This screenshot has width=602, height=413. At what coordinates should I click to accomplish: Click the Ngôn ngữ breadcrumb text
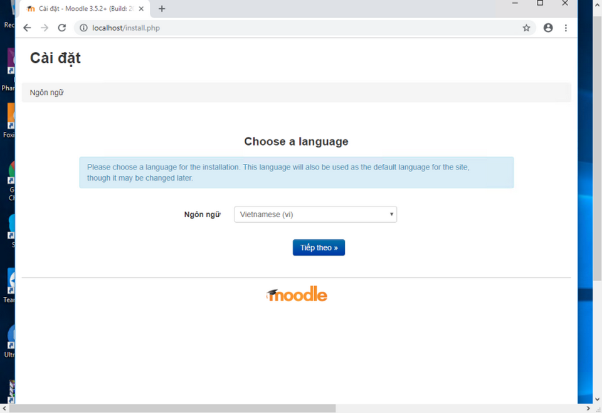pos(46,93)
